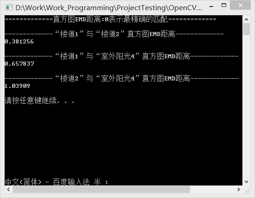255x198 pixels.
Task: Click empty vertical scrollbar track below thumb
Action: pos(246,106)
